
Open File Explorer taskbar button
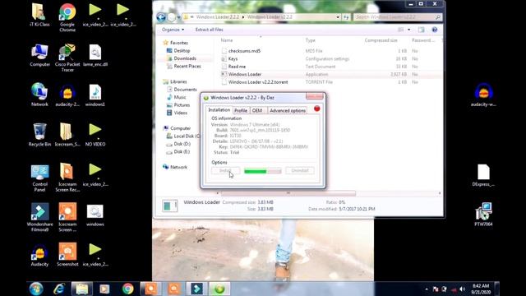click(x=82, y=289)
